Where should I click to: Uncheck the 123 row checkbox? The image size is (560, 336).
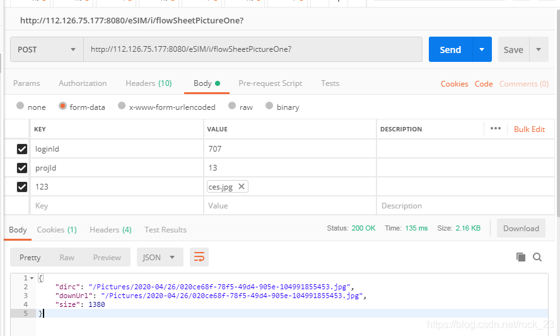click(22, 187)
